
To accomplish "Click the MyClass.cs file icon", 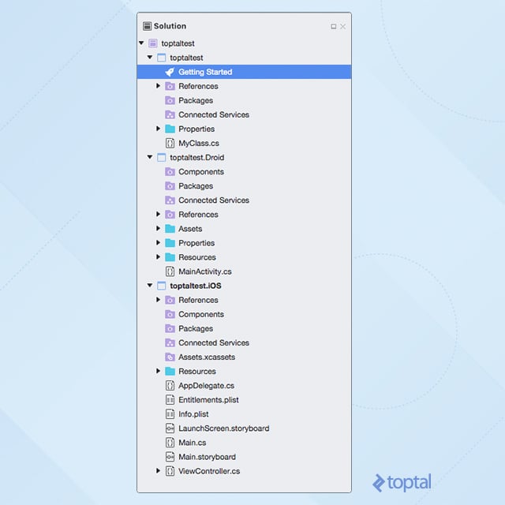I will (170, 143).
